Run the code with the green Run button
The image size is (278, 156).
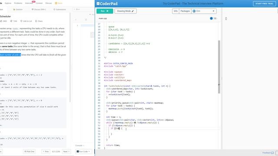pos(105,11)
